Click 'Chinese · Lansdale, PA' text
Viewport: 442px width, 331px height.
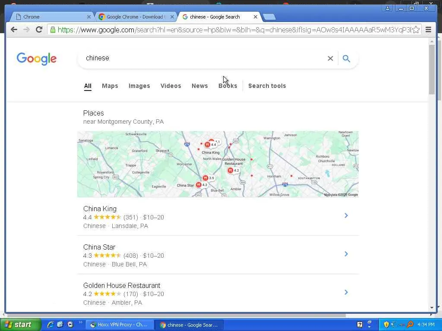pyautogui.click(x=116, y=226)
